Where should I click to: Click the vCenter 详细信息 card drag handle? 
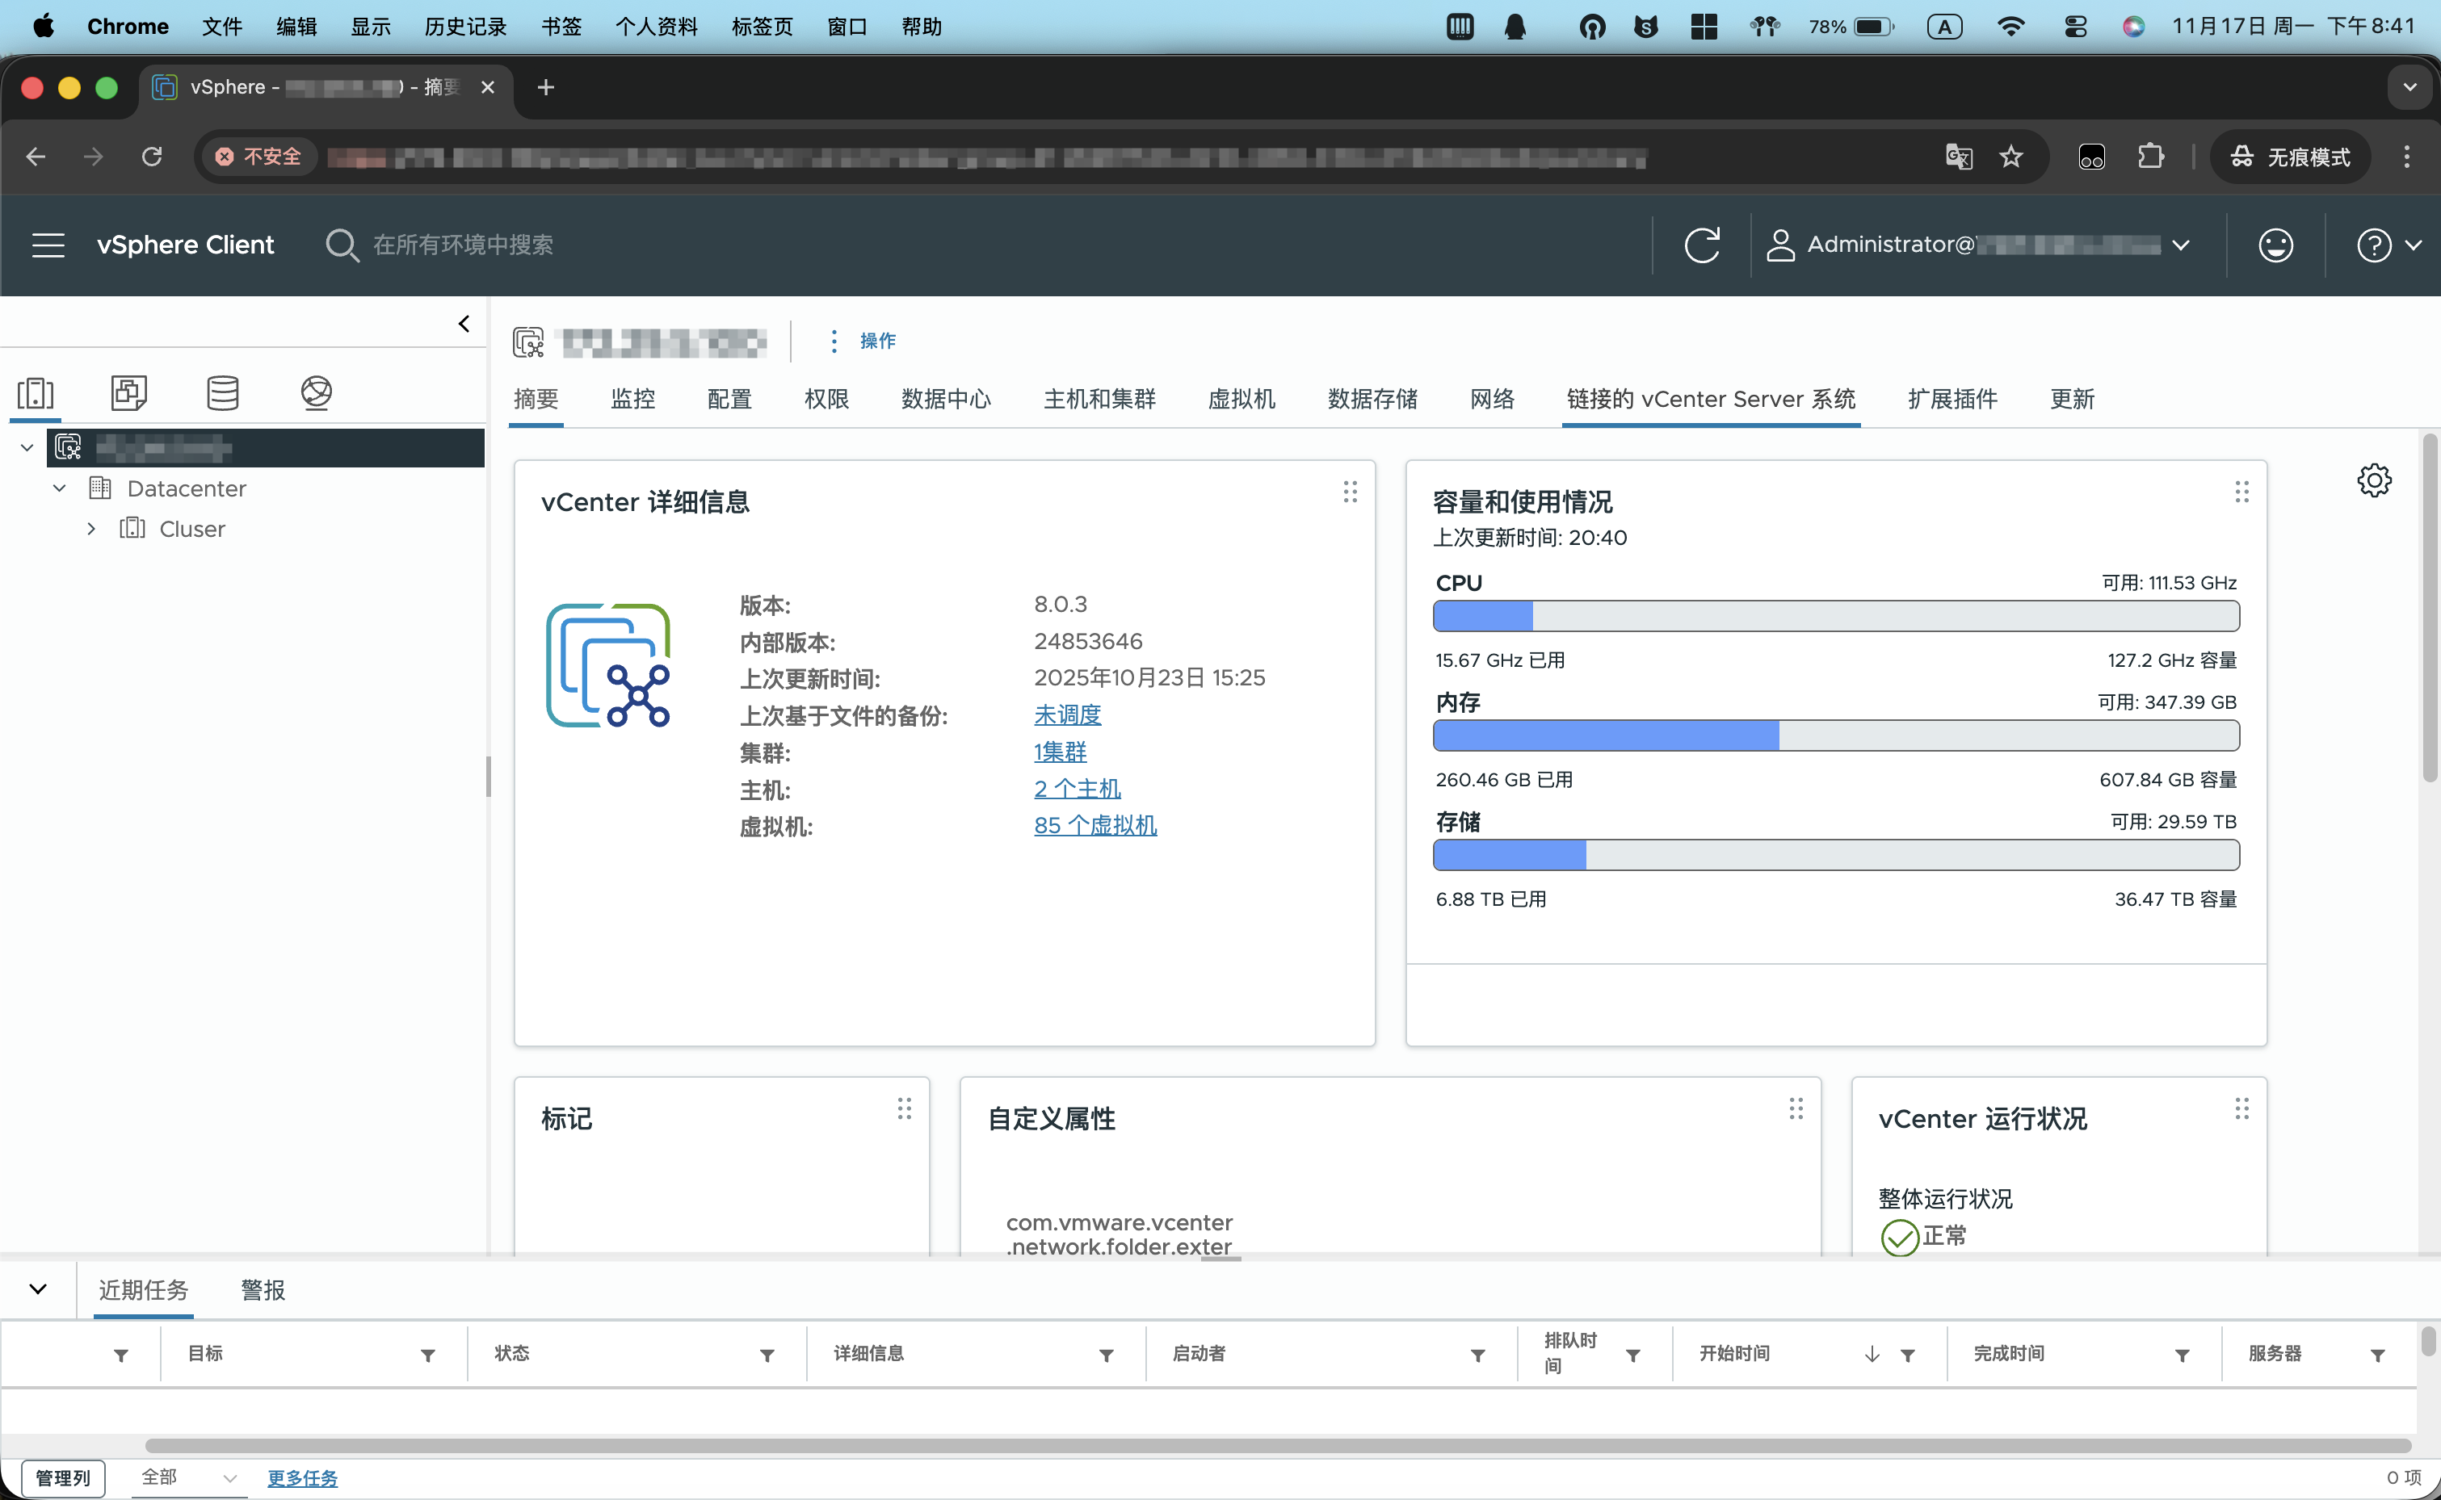[x=1350, y=492]
